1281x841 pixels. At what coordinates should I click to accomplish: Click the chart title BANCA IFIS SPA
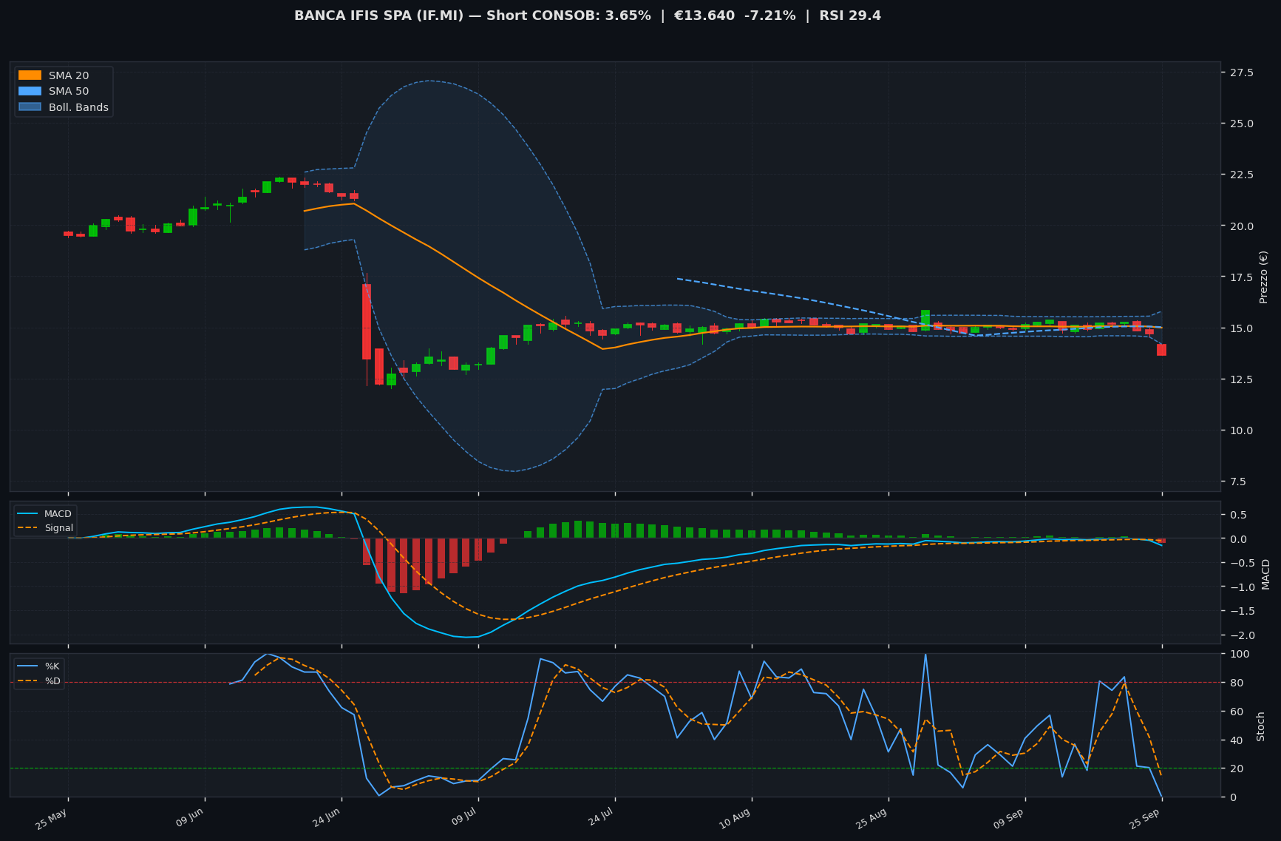tap(587, 16)
